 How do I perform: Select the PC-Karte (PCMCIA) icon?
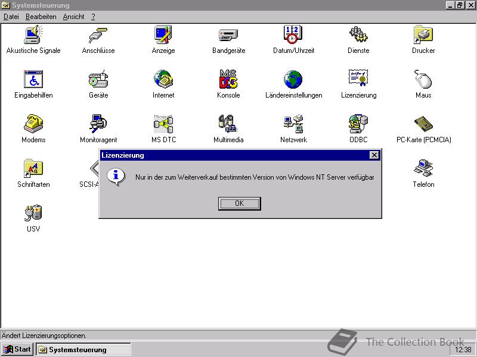coord(423,124)
